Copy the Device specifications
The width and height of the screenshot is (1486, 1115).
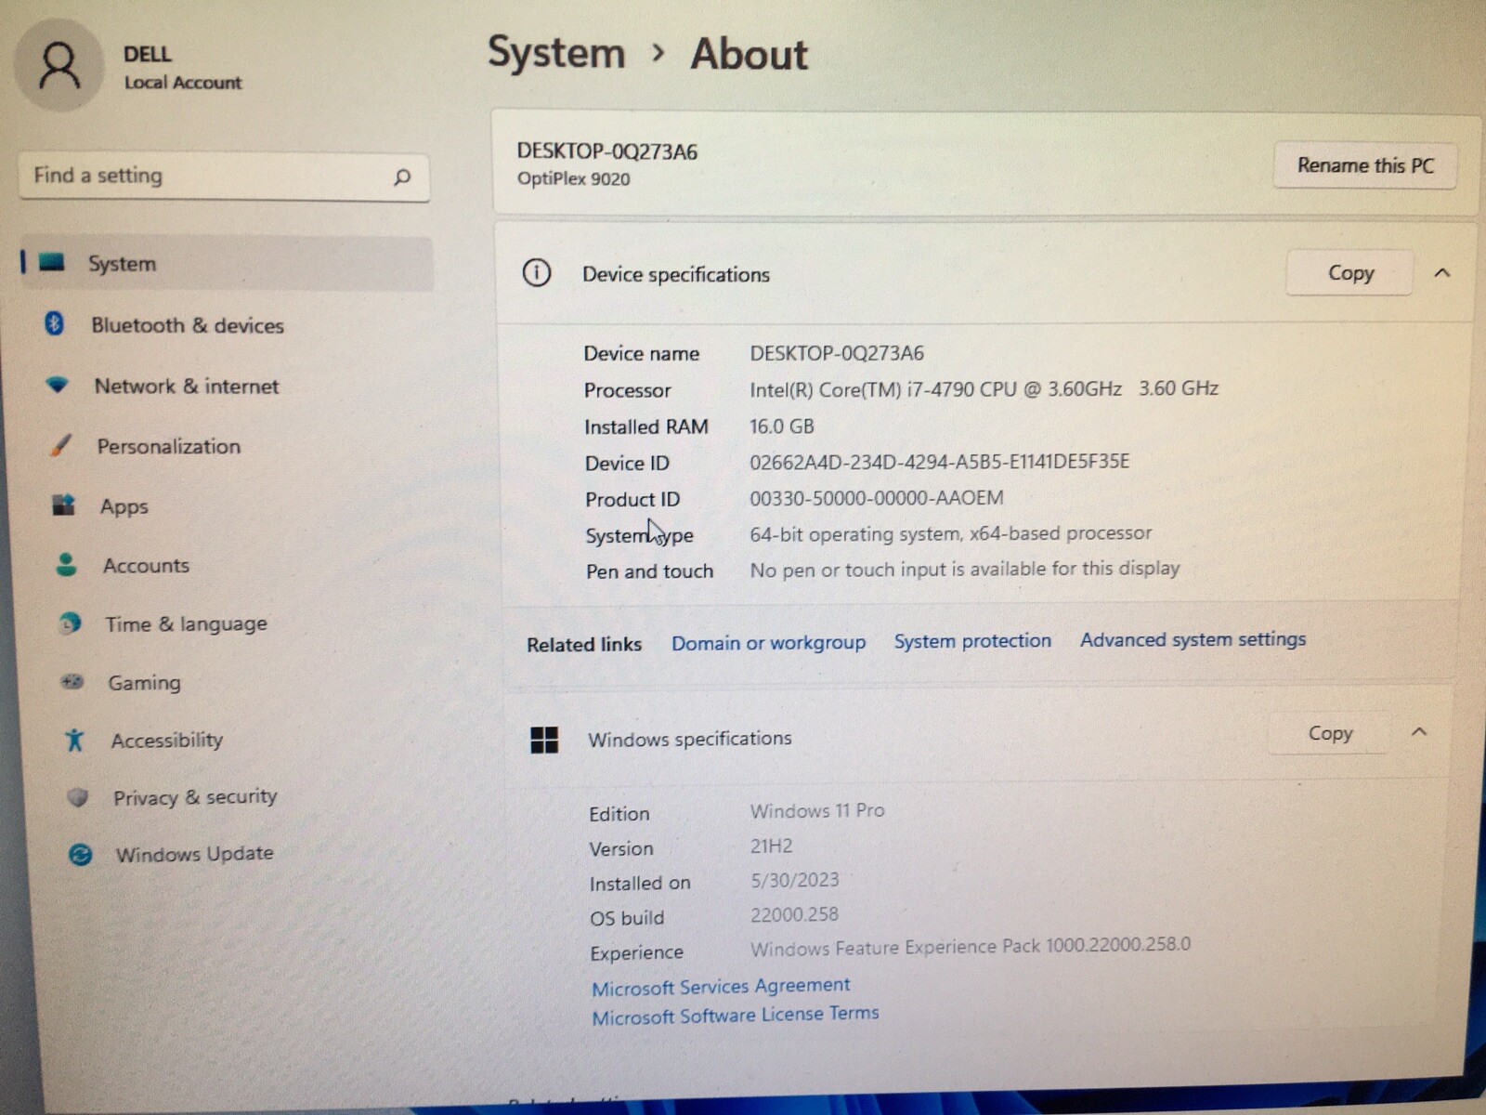point(1349,272)
